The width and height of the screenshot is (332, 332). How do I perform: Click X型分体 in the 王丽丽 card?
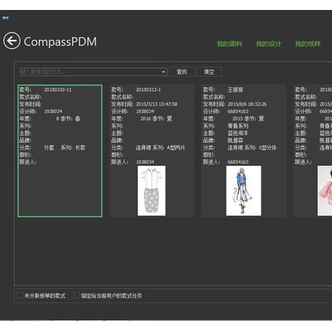[x=267, y=148]
